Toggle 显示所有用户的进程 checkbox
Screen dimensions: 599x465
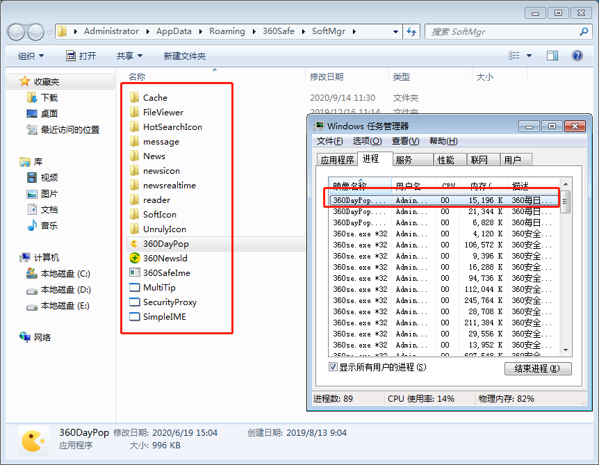pos(333,367)
